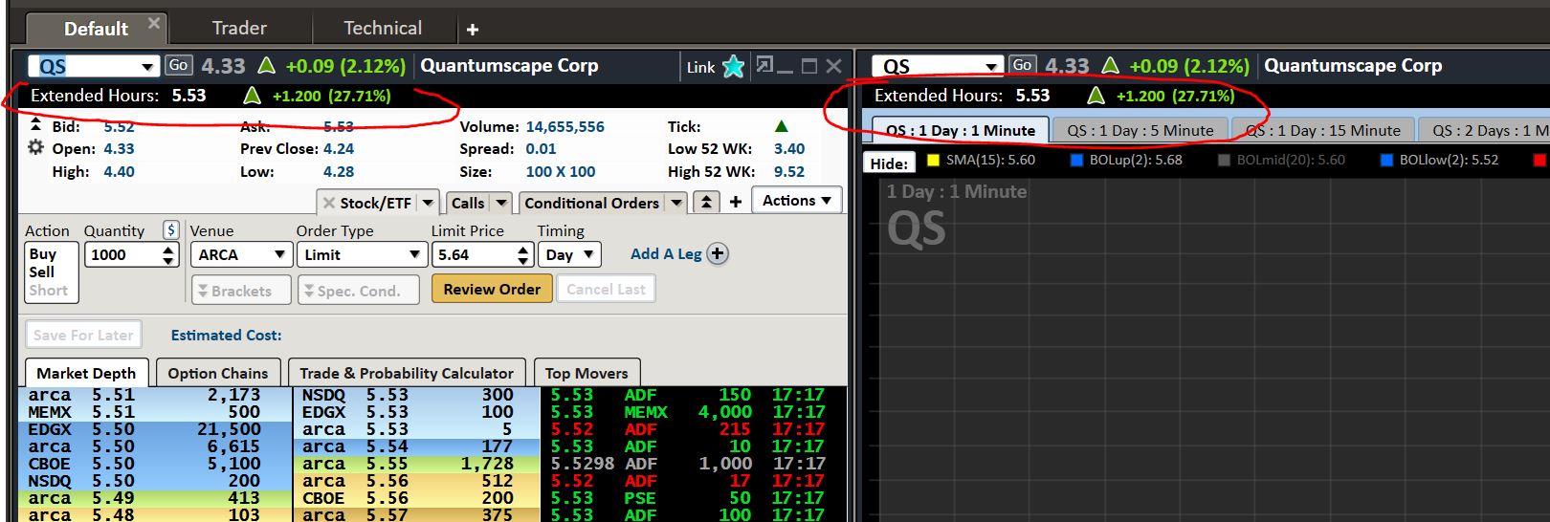The height and width of the screenshot is (522, 1550).
Task: Open the Top Movers tab
Action: click(x=587, y=373)
